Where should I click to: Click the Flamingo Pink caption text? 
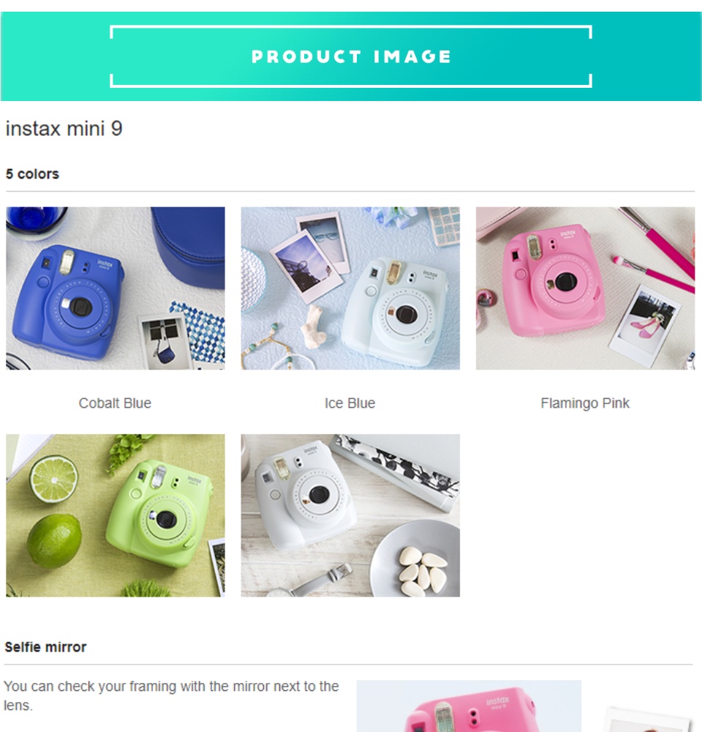click(x=585, y=403)
